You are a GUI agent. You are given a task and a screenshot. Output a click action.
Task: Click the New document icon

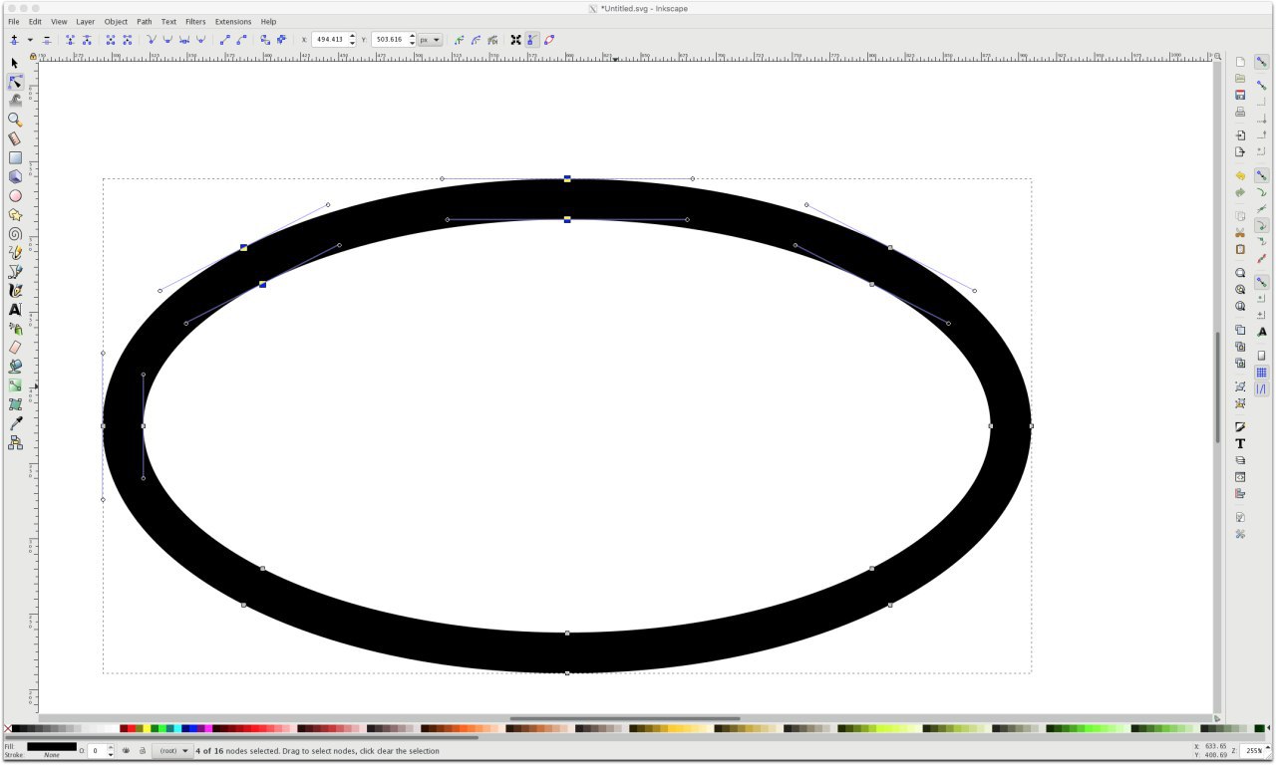click(1240, 62)
